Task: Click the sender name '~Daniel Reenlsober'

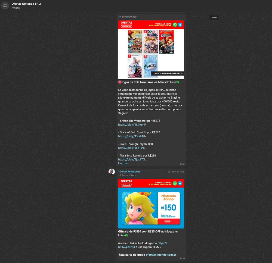Action: (x=129, y=171)
